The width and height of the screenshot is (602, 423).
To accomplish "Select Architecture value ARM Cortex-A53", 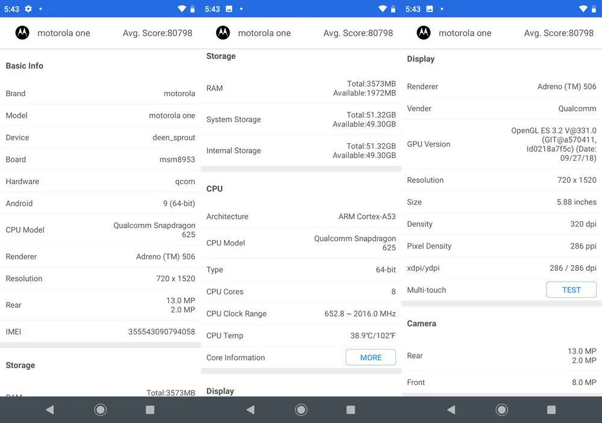I will pyautogui.click(x=367, y=217).
